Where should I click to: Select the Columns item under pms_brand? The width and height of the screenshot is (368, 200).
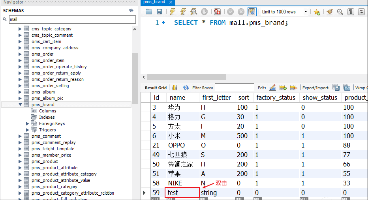[x=47, y=111]
